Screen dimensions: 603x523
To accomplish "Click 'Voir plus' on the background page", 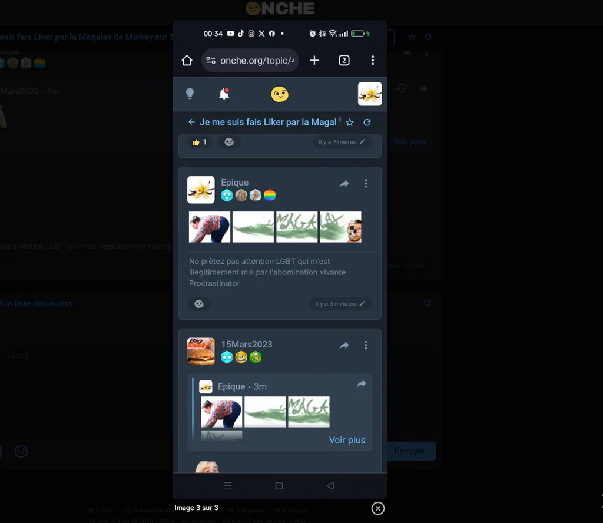I will tap(409, 141).
